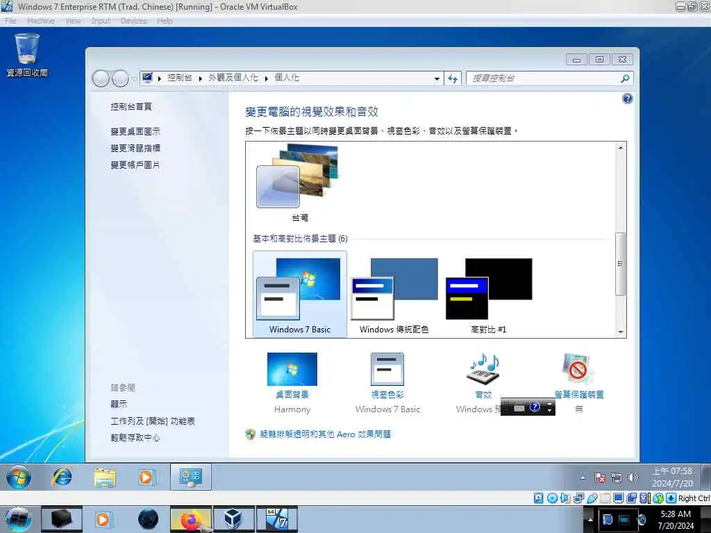This screenshot has height=533, width=711.
Task: Open 疑難排解 Aero troubleshooting link
Action: [325, 434]
